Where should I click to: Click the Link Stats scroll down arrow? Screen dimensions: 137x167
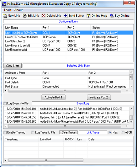click(x=131, y=86)
